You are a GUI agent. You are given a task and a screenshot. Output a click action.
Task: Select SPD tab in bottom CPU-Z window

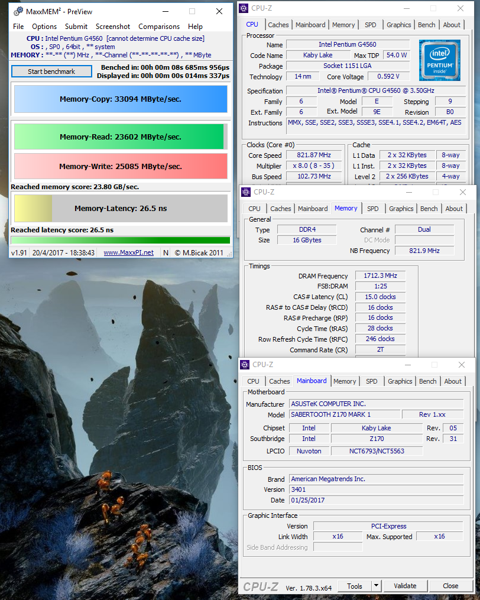372,381
